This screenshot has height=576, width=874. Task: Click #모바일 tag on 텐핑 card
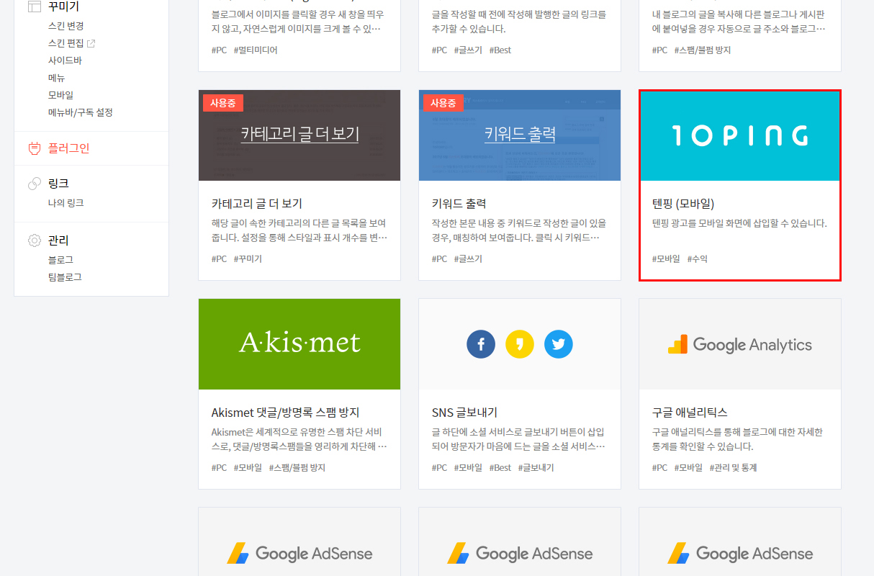coord(666,259)
